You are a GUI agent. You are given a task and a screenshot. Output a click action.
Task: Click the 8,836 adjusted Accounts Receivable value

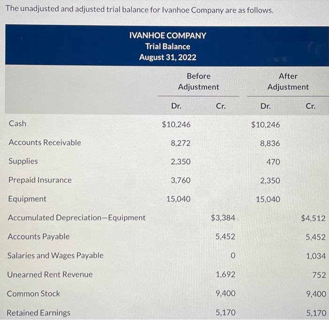tap(270, 143)
